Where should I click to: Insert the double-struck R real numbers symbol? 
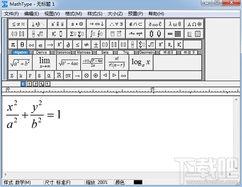(x=59, y=75)
